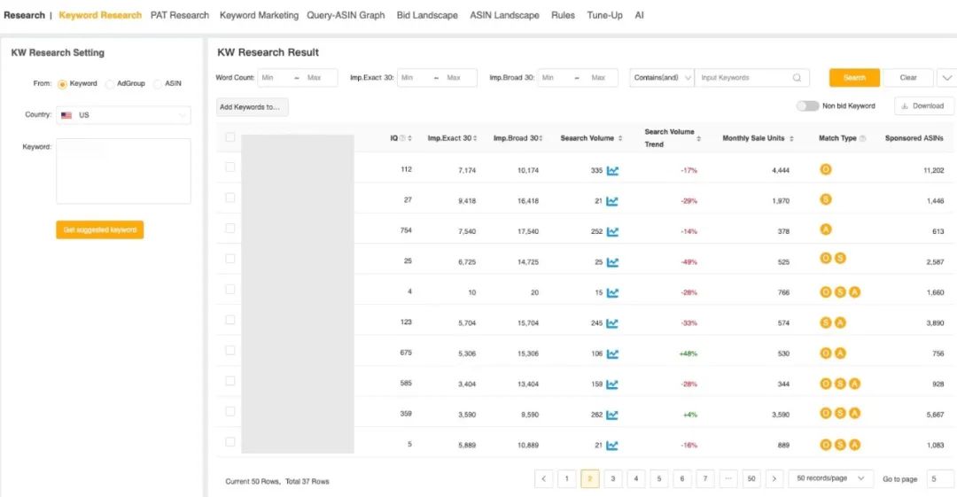957x497 pixels.
Task: Open the Add Keywords to... dropdown
Action: [x=252, y=107]
